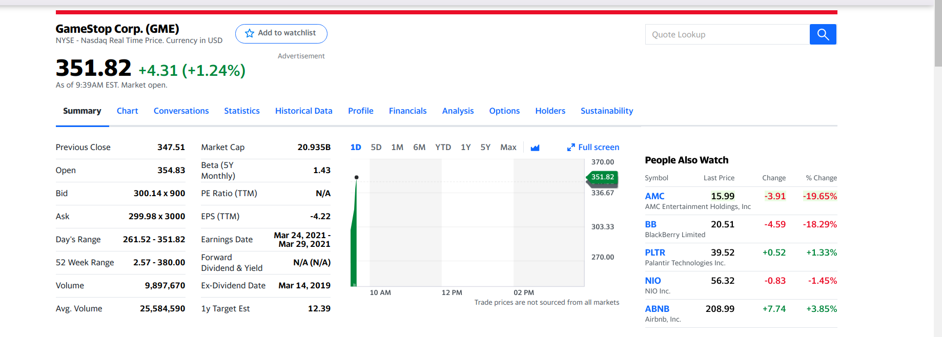Click Ex-Dividend Date Mar 14, 2019

coord(304,286)
